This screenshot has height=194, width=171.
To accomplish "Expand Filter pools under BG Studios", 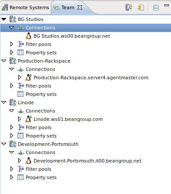I will point(12,44).
